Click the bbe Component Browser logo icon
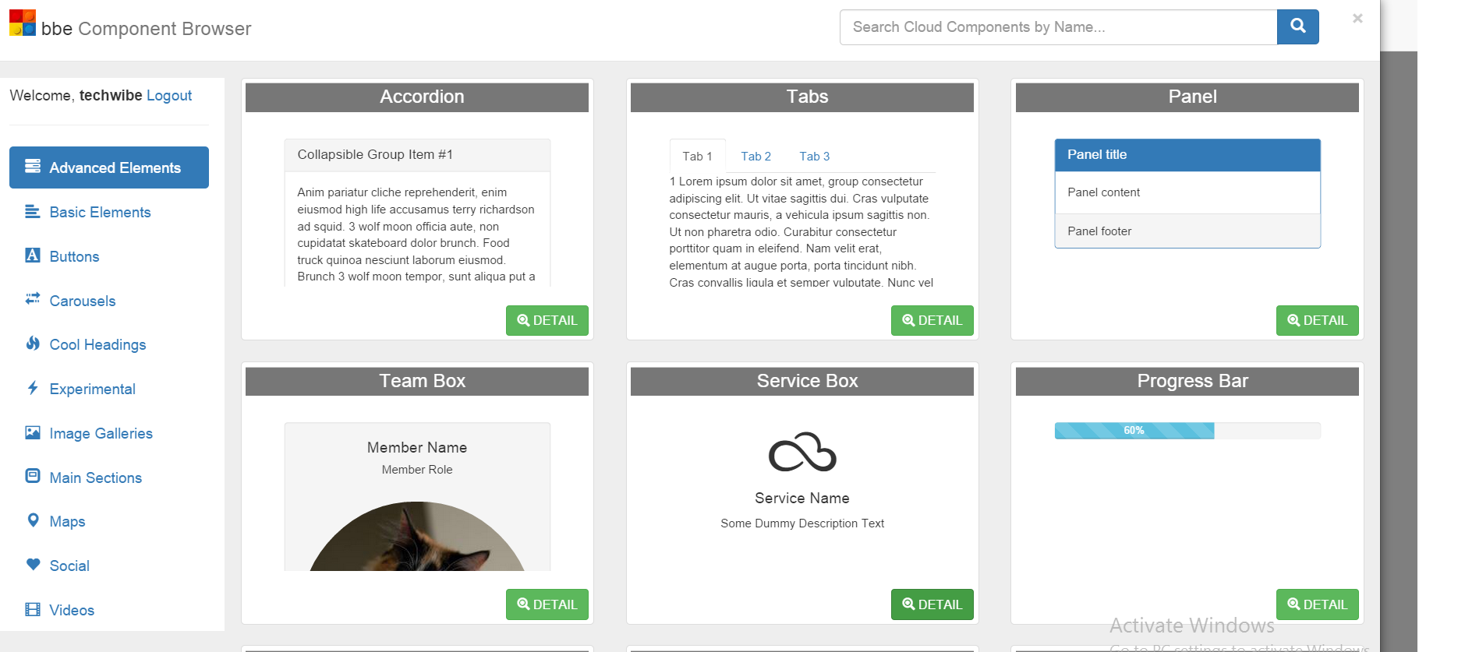This screenshot has width=1465, height=652. (x=23, y=23)
